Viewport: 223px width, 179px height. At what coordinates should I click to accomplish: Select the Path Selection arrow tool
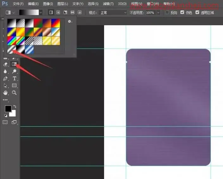click(5, 86)
